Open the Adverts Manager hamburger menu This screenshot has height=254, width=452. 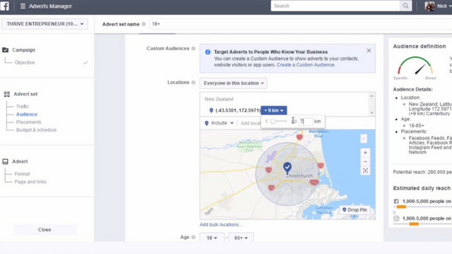coord(23,6)
